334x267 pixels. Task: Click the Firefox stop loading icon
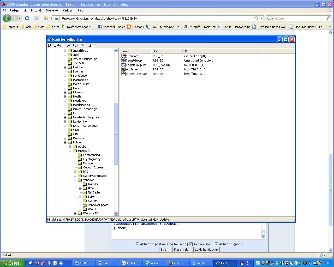tap(37, 18)
